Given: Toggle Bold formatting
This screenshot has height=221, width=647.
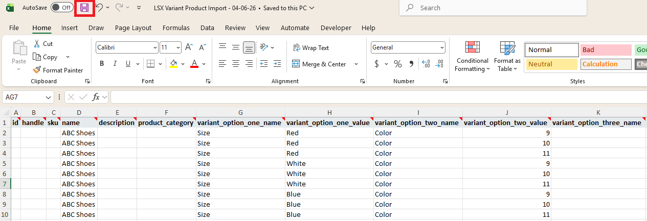Looking at the screenshot, I should [x=102, y=64].
